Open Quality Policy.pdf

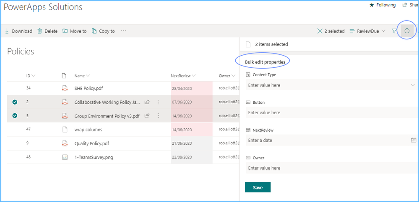pyautogui.click(x=92, y=143)
